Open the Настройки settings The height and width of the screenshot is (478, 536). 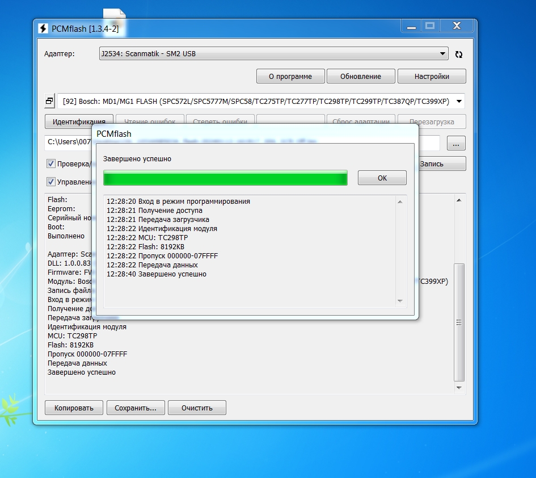click(432, 76)
